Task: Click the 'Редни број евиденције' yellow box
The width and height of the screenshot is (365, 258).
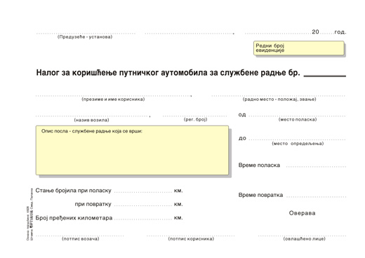Action: [x=299, y=48]
